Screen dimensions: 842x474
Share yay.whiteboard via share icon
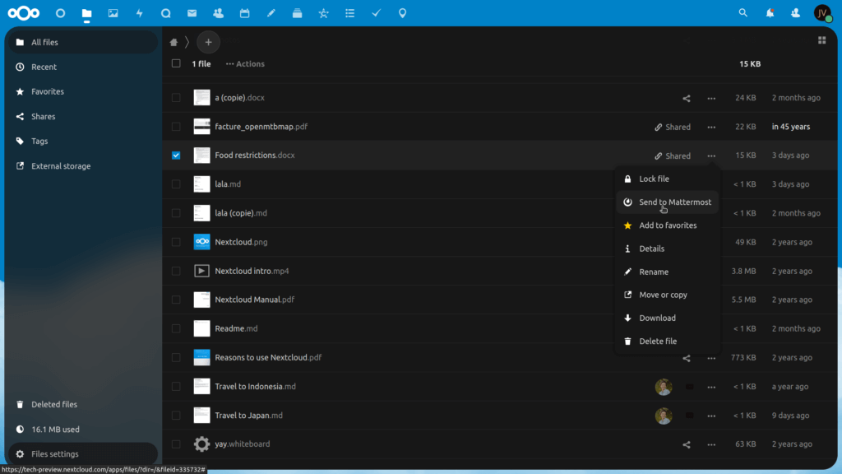687,444
